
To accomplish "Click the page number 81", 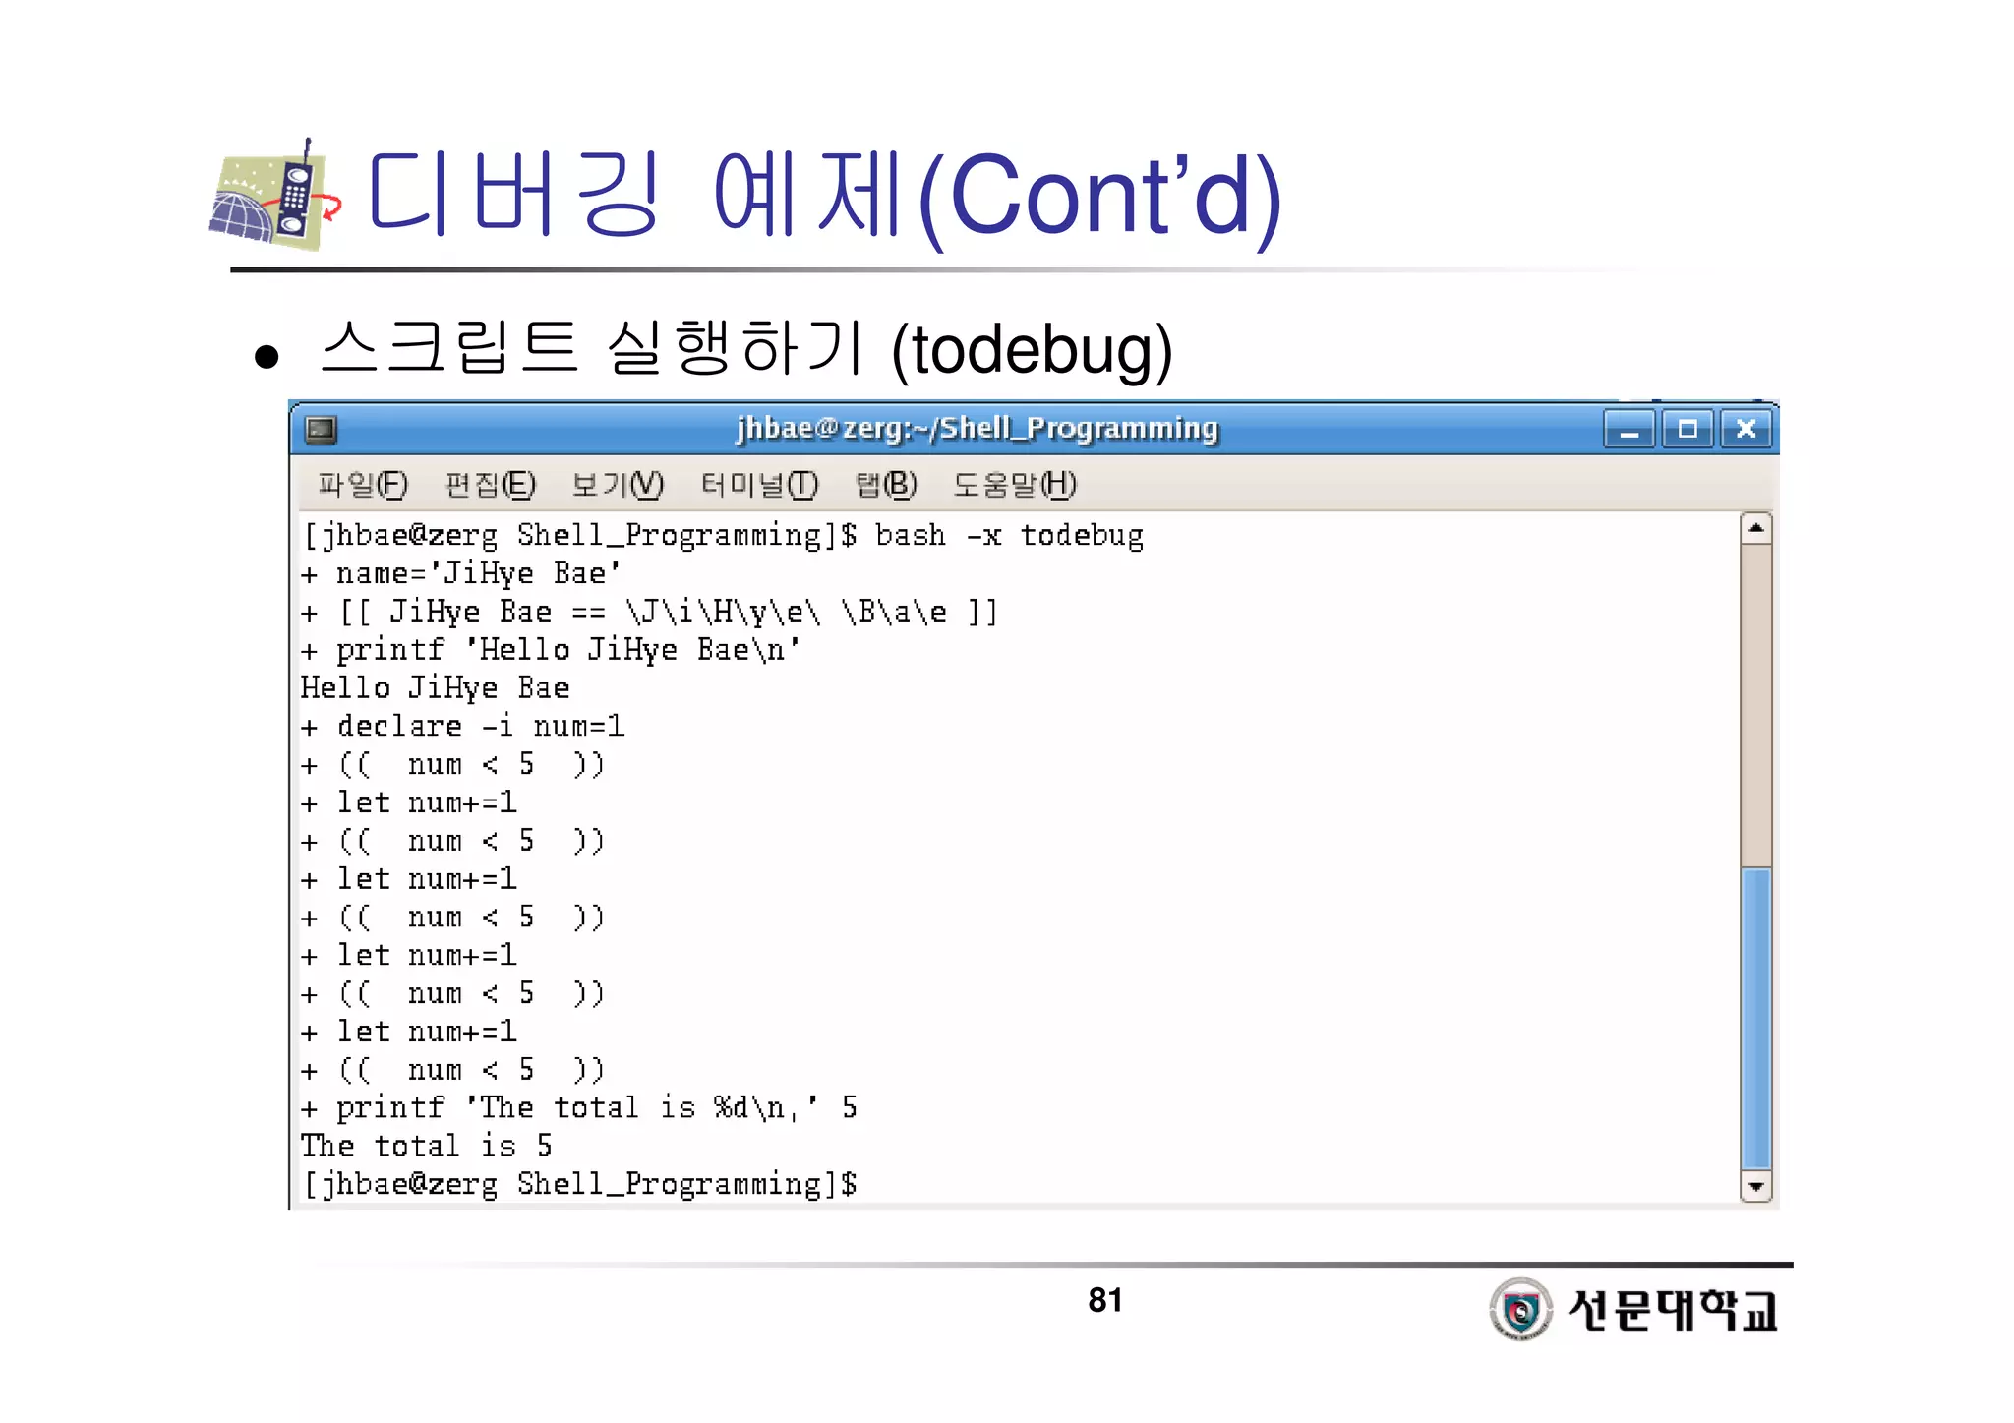I will point(1105,1300).
